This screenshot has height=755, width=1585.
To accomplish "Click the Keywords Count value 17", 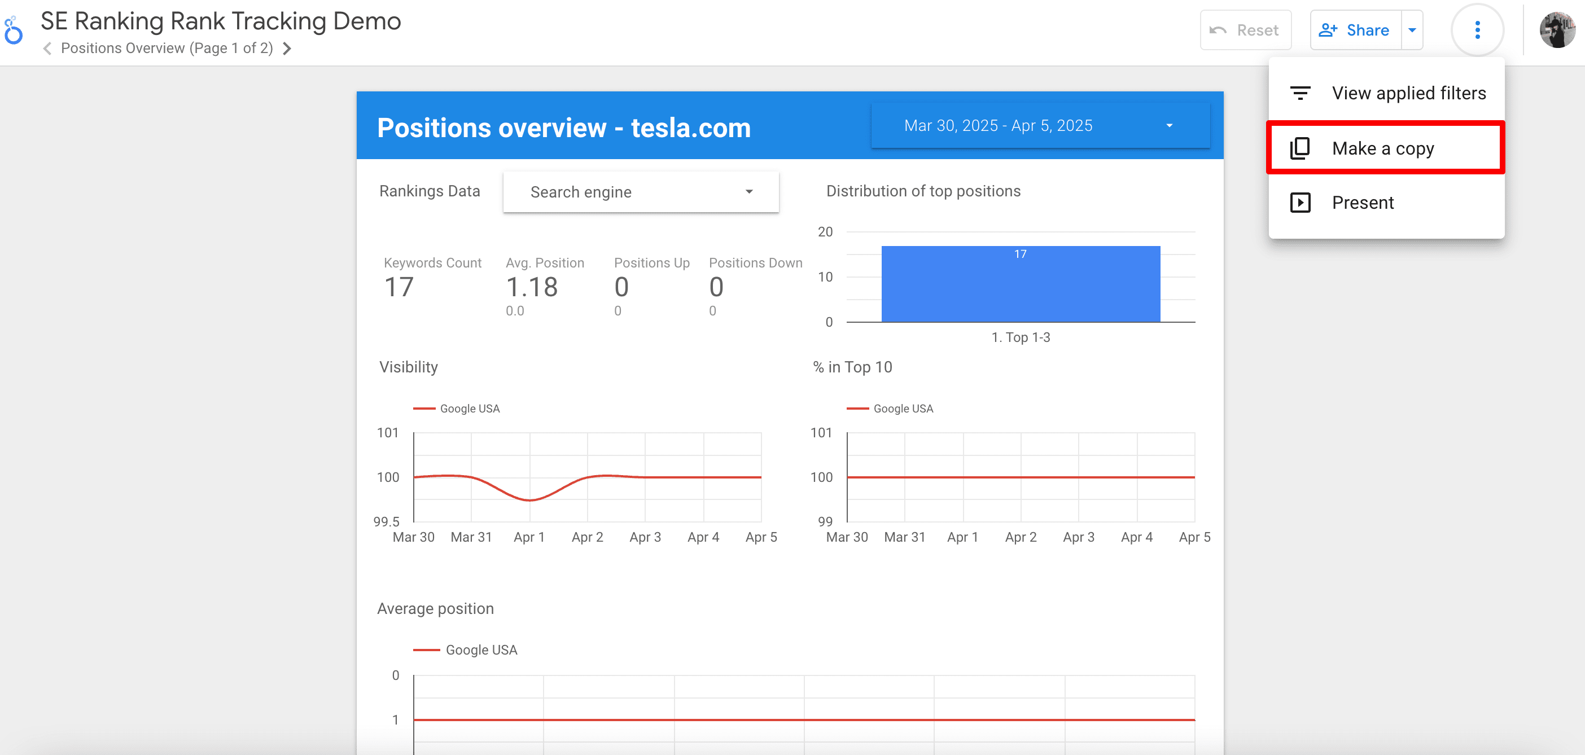I will 399,287.
